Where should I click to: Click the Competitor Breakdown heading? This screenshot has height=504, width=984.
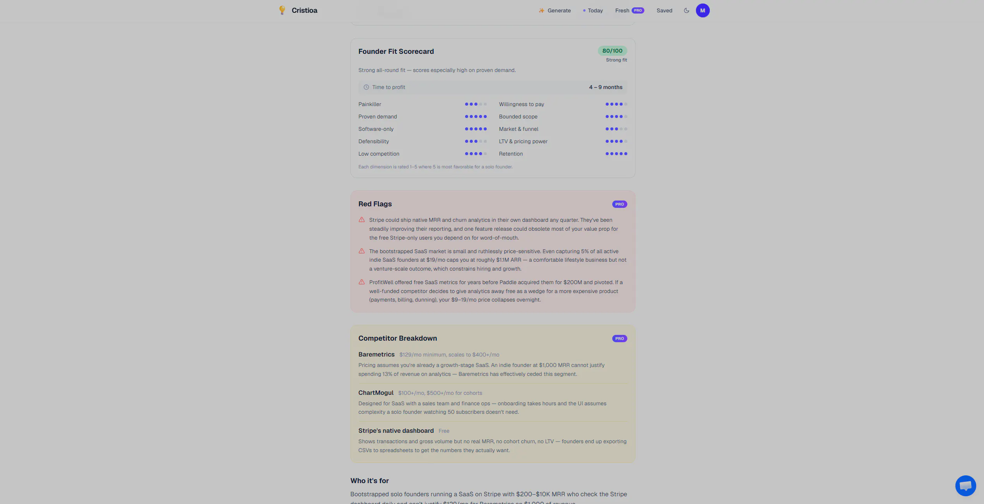point(398,338)
